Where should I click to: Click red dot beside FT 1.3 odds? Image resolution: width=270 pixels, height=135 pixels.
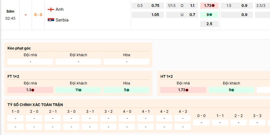pyautogui.click(x=33, y=90)
